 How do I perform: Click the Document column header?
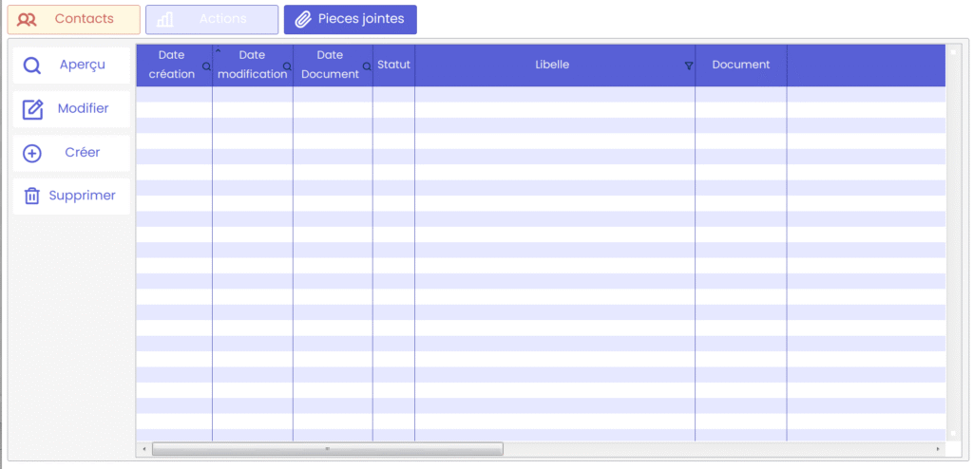click(740, 65)
